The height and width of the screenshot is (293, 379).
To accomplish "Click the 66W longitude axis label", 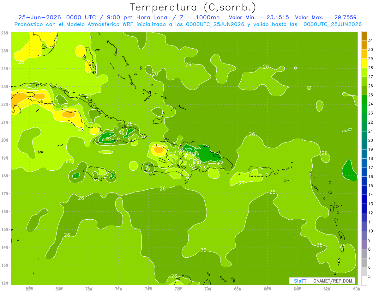I will (268, 289).
